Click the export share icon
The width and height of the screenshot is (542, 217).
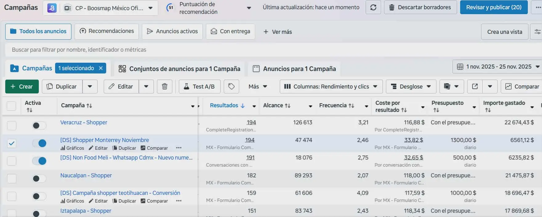point(475,87)
